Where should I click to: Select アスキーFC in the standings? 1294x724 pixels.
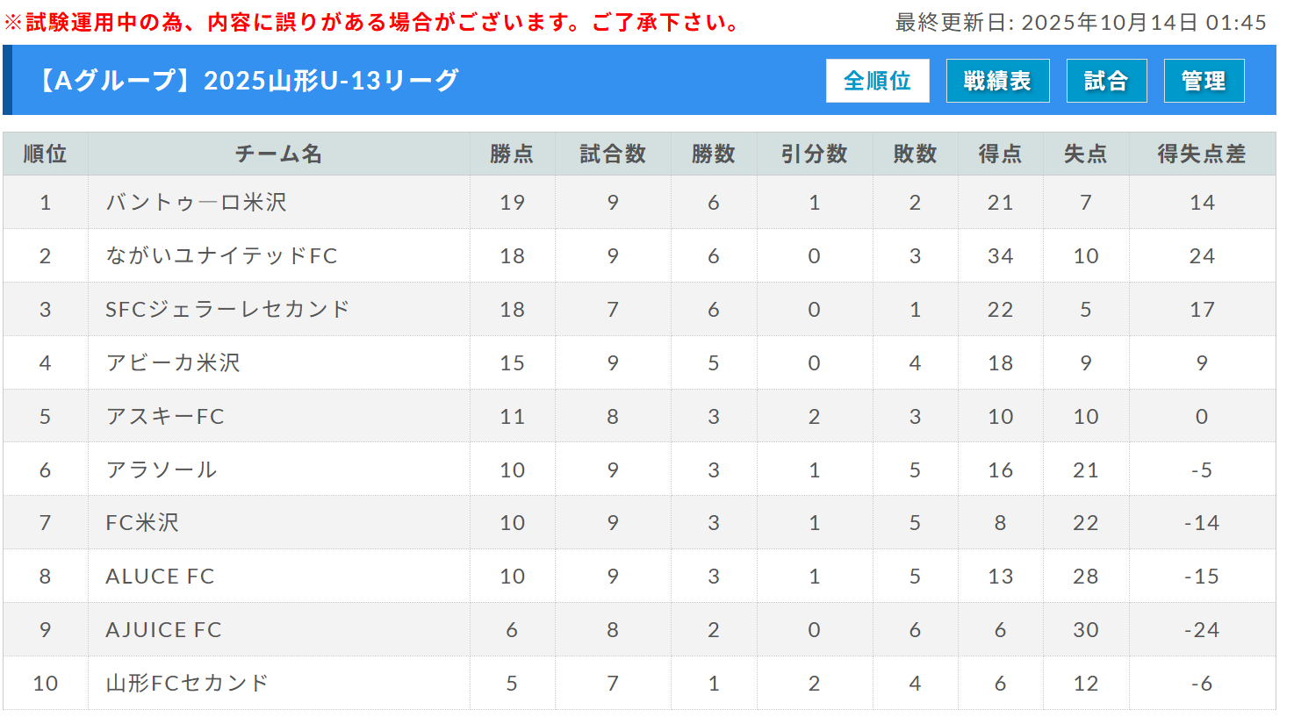tap(165, 417)
